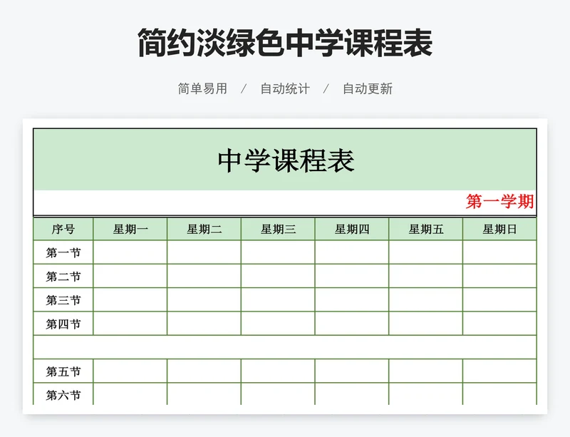Click the page title 简约淡绿色中学课程表

click(285, 43)
